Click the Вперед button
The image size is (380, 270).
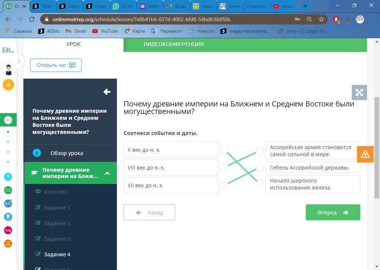[333, 213]
